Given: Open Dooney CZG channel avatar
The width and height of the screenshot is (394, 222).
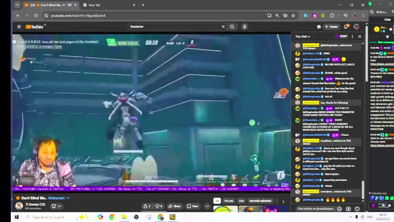Looking at the screenshot, I should [19, 206].
